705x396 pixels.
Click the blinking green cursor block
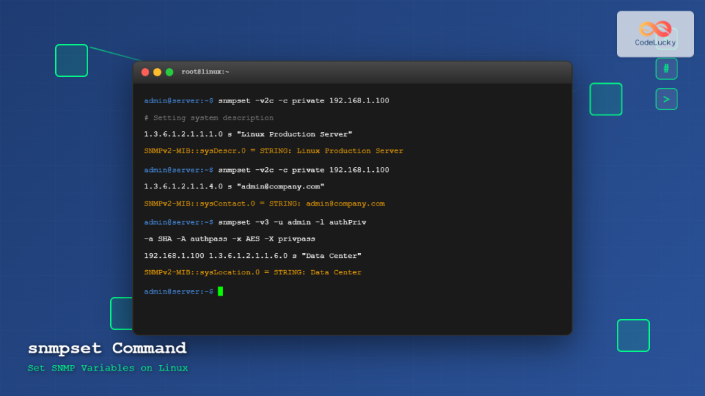(x=222, y=291)
